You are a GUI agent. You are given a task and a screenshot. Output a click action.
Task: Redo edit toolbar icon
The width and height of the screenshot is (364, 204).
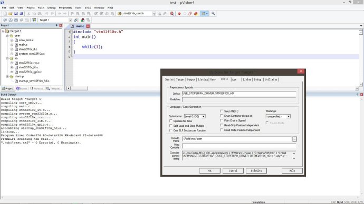(52, 14)
